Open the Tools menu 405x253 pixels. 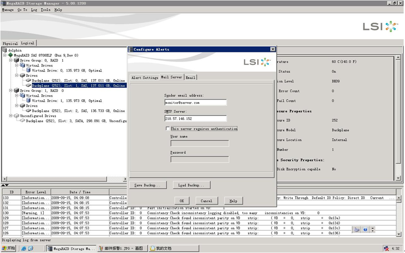point(45,10)
